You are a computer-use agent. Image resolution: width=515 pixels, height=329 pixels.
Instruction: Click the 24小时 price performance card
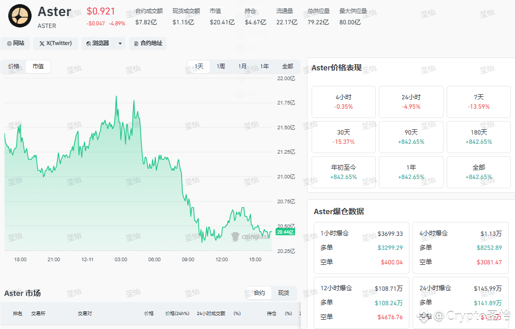(411, 101)
